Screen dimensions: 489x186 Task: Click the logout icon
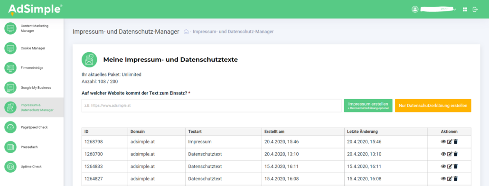click(x=475, y=9)
